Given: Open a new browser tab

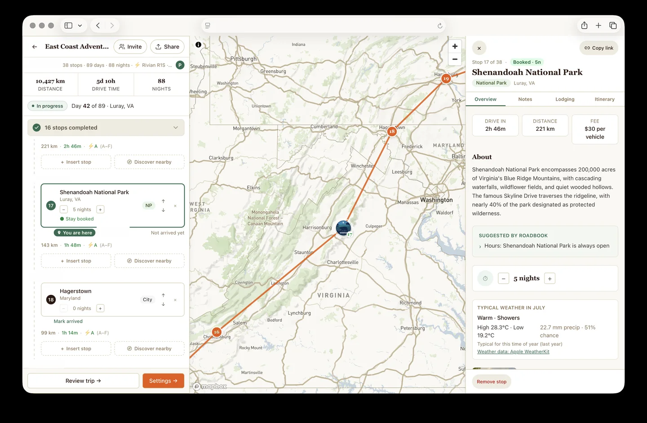Looking at the screenshot, I should coord(598,26).
